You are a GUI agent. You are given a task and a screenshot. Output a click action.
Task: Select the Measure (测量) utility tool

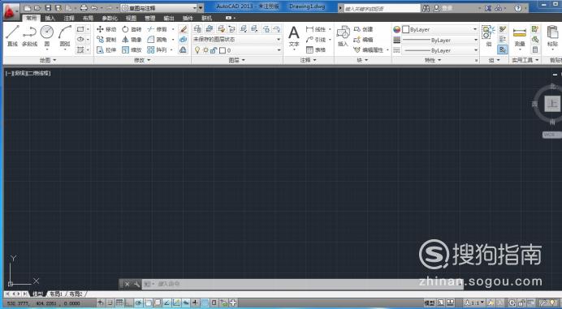520,36
